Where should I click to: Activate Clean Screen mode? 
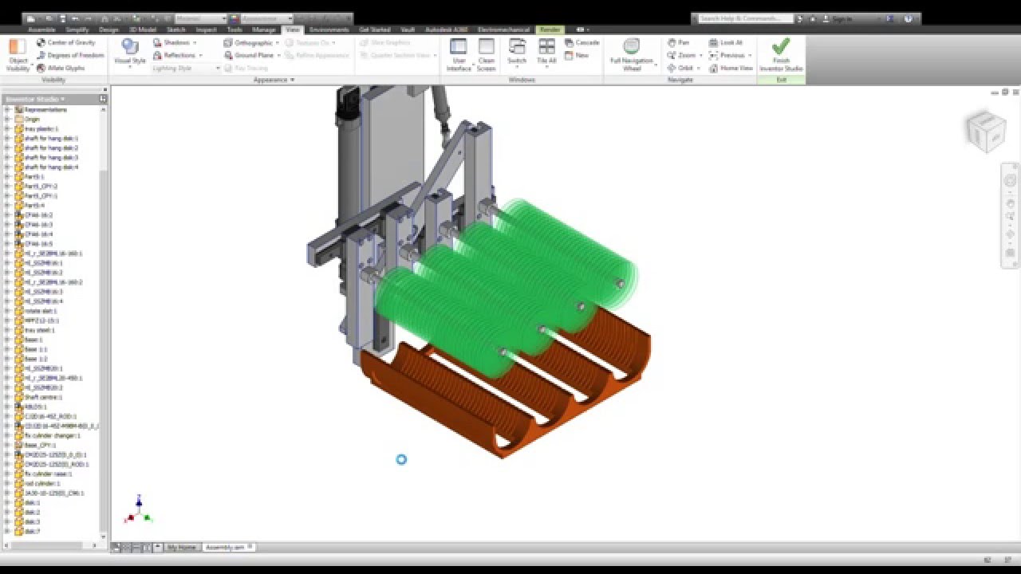click(487, 55)
